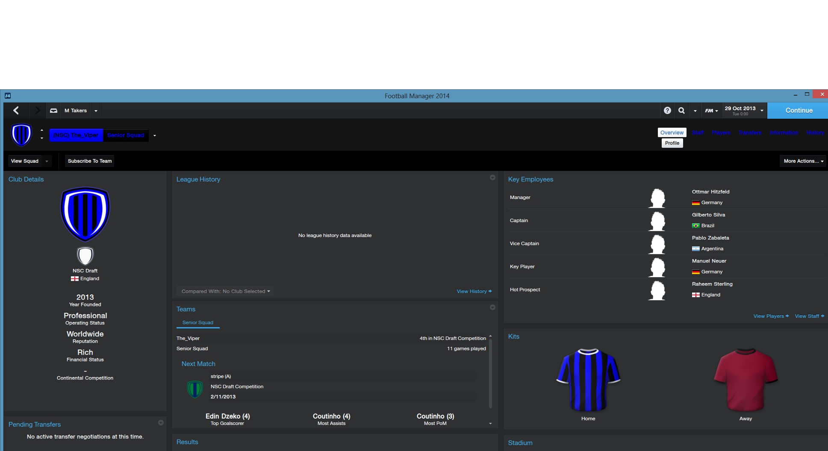Open Compared With: No Club Selected dropdown
828x451 pixels.
(x=225, y=291)
